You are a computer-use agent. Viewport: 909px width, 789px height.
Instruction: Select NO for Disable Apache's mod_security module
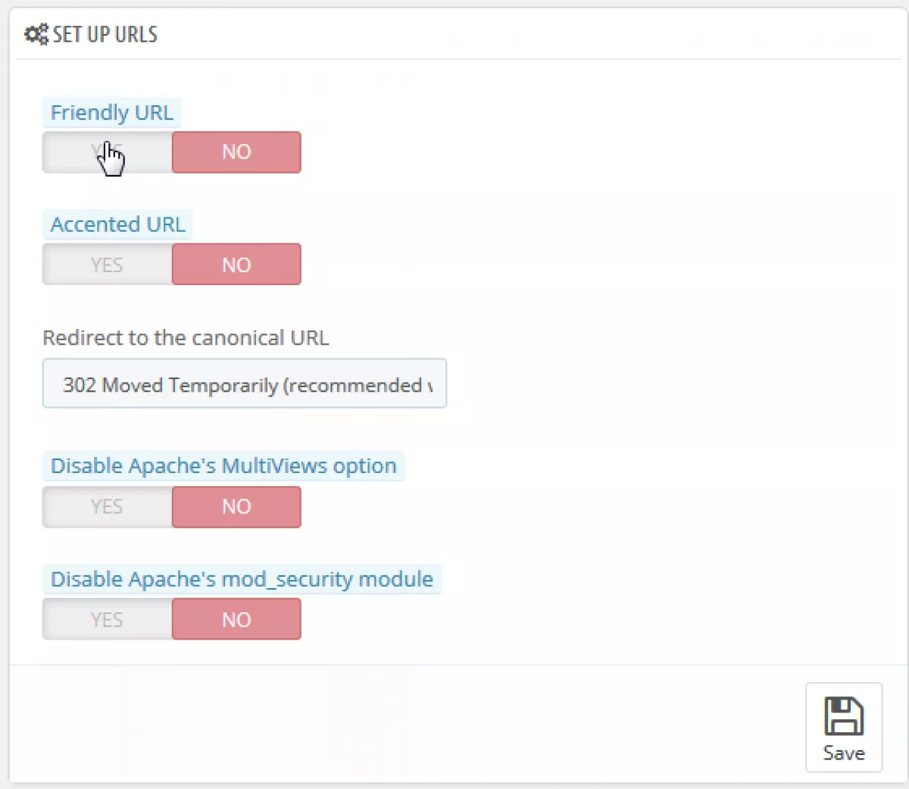pyautogui.click(x=236, y=619)
